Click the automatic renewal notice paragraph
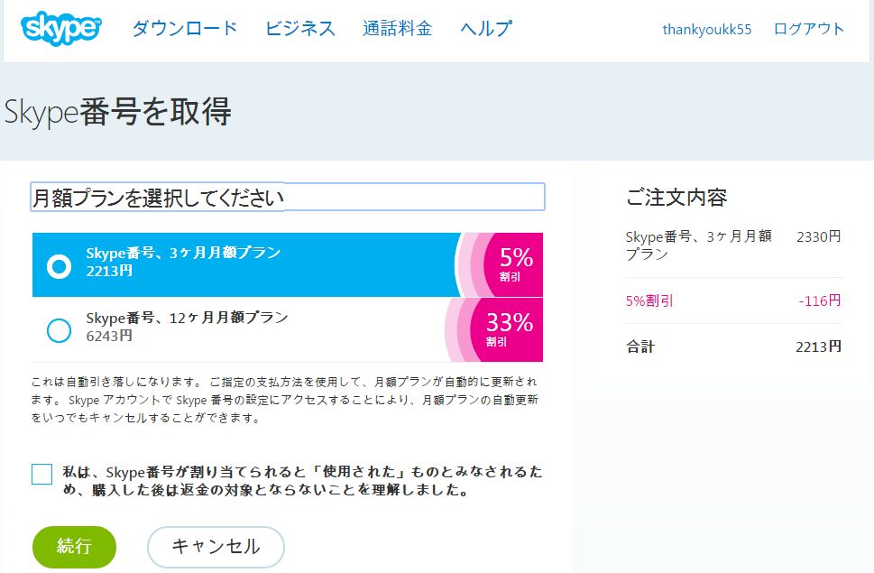The width and height of the screenshot is (874, 573). coord(285,400)
